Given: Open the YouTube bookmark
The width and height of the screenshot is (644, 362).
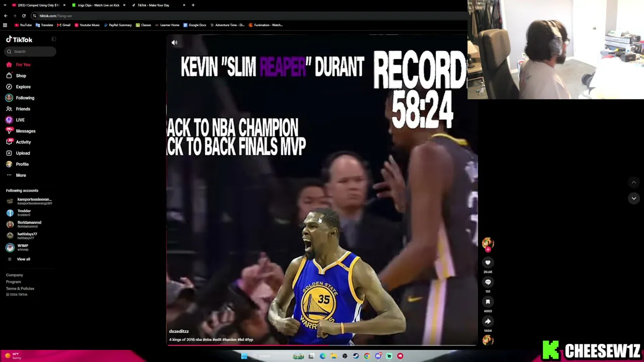Looking at the screenshot, I should [x=23, y=25].
